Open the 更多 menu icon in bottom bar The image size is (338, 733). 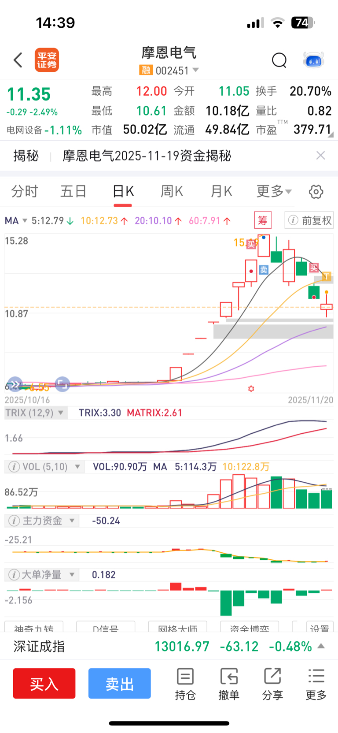316,684
